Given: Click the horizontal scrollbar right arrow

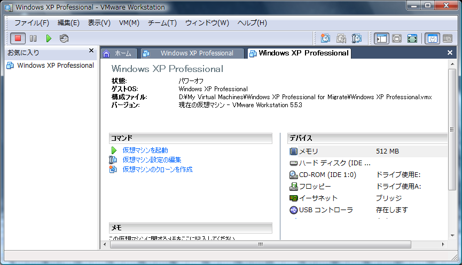Looking at the screenshot, I should pos(443,244).
